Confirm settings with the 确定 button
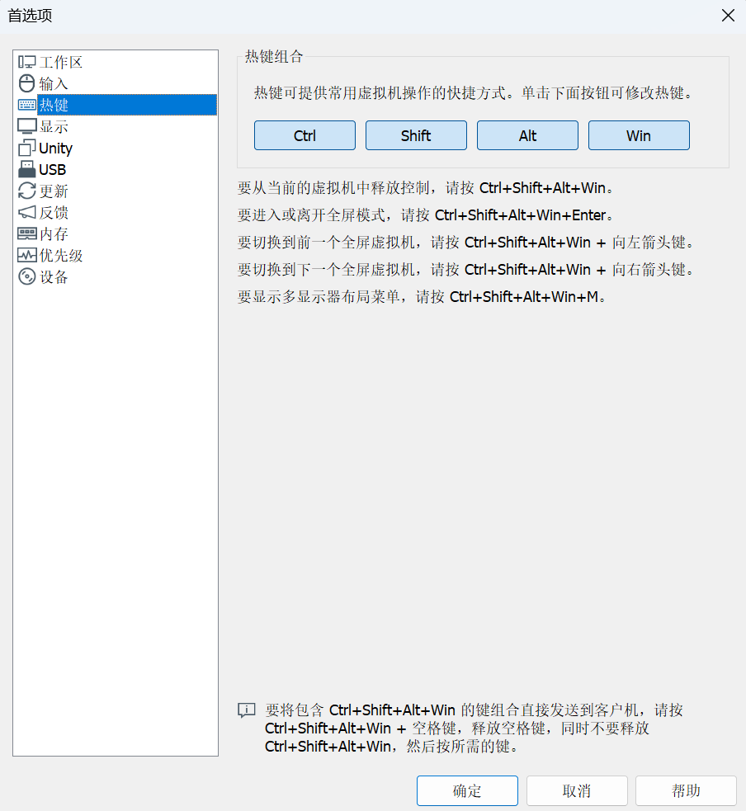The height and width of the screenshot is (811, 746). click(467, 790)
